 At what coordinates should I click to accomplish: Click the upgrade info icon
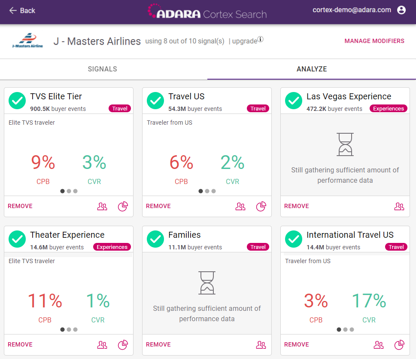(x=261, y=39)
